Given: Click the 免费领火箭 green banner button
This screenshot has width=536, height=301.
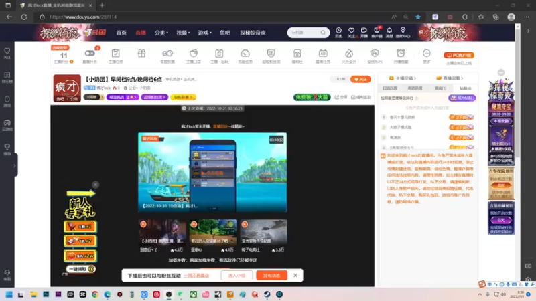Looking at the screenshot, I should click(312, 97).
